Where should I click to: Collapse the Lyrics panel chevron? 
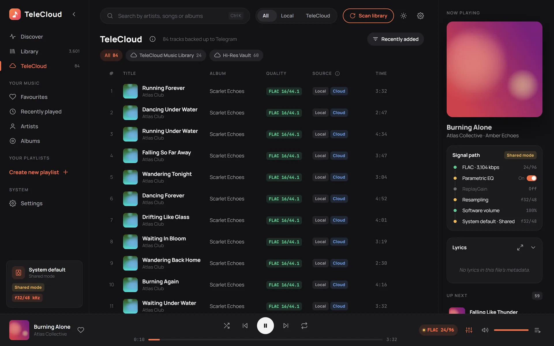[533, 247]
